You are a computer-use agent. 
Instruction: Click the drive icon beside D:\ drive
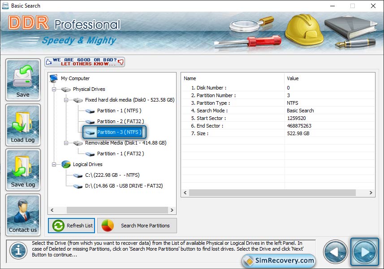(78, 186)
